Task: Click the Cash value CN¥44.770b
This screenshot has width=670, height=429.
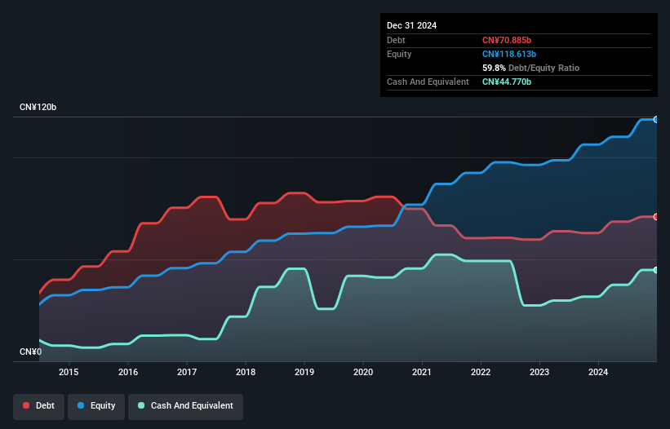Action: click(x=507, y=82)
